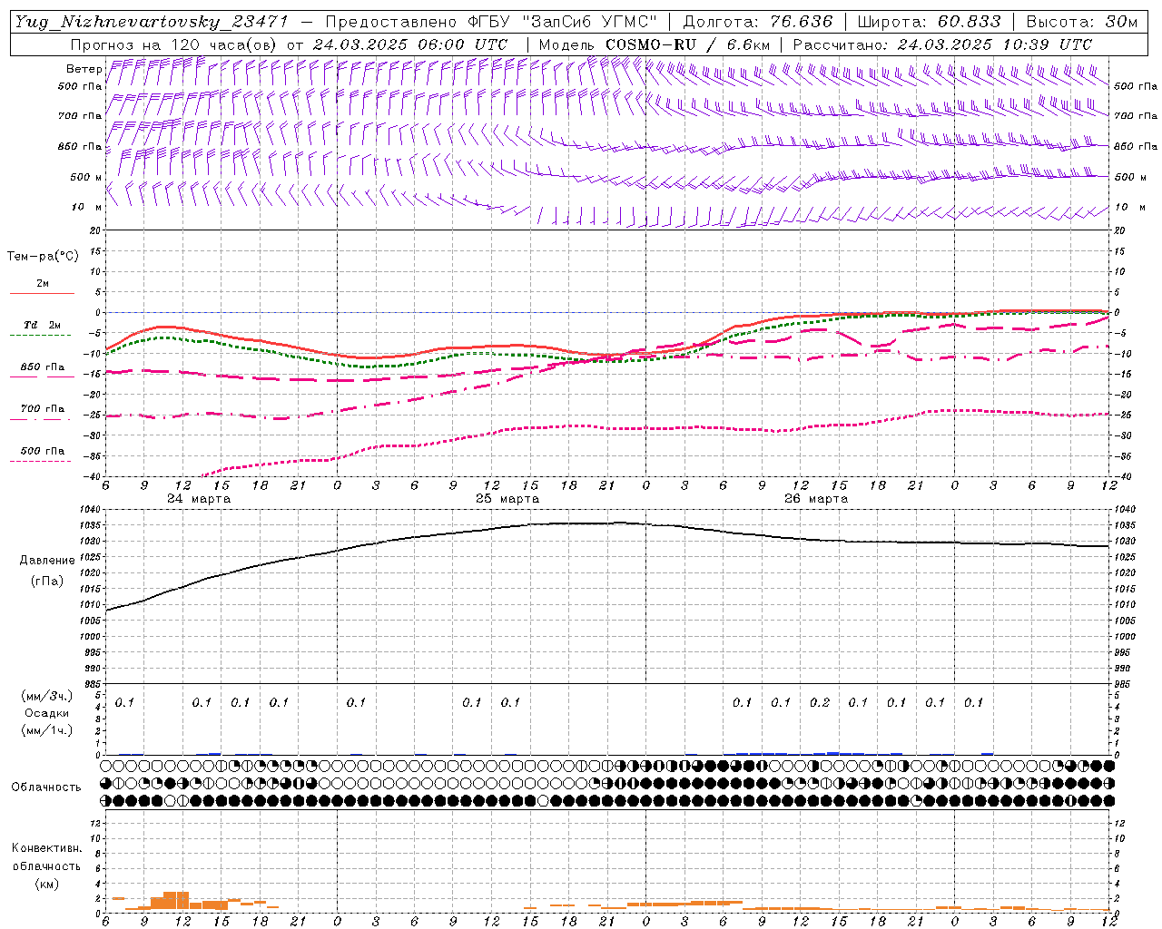
Task: Click the 700 гПа temperature legend entry
Action: [x=43, y=409]
